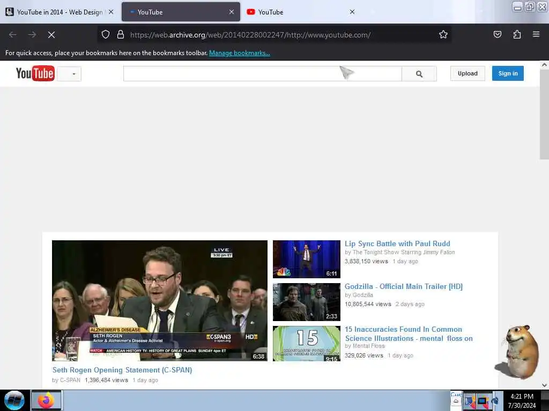Switch to 'YouTube in 2014 - Web Design' tab
The height and width of the screenshot is (411, 549).
click(60, 12)
